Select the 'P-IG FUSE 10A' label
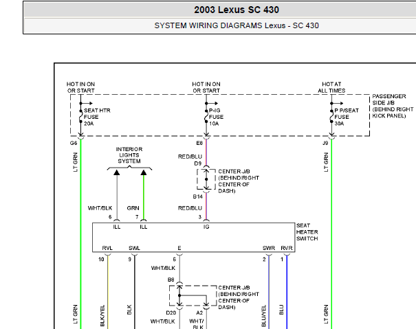 coord(216,117)
